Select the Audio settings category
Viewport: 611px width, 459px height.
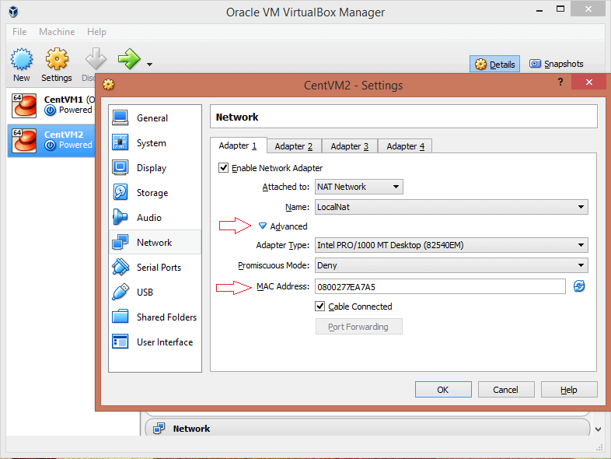pos(148,218)
